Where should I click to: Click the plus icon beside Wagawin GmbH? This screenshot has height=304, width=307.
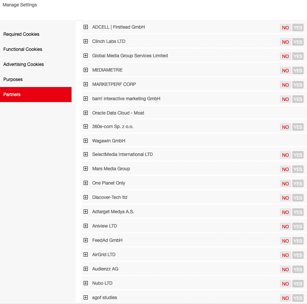click(86, 141)
